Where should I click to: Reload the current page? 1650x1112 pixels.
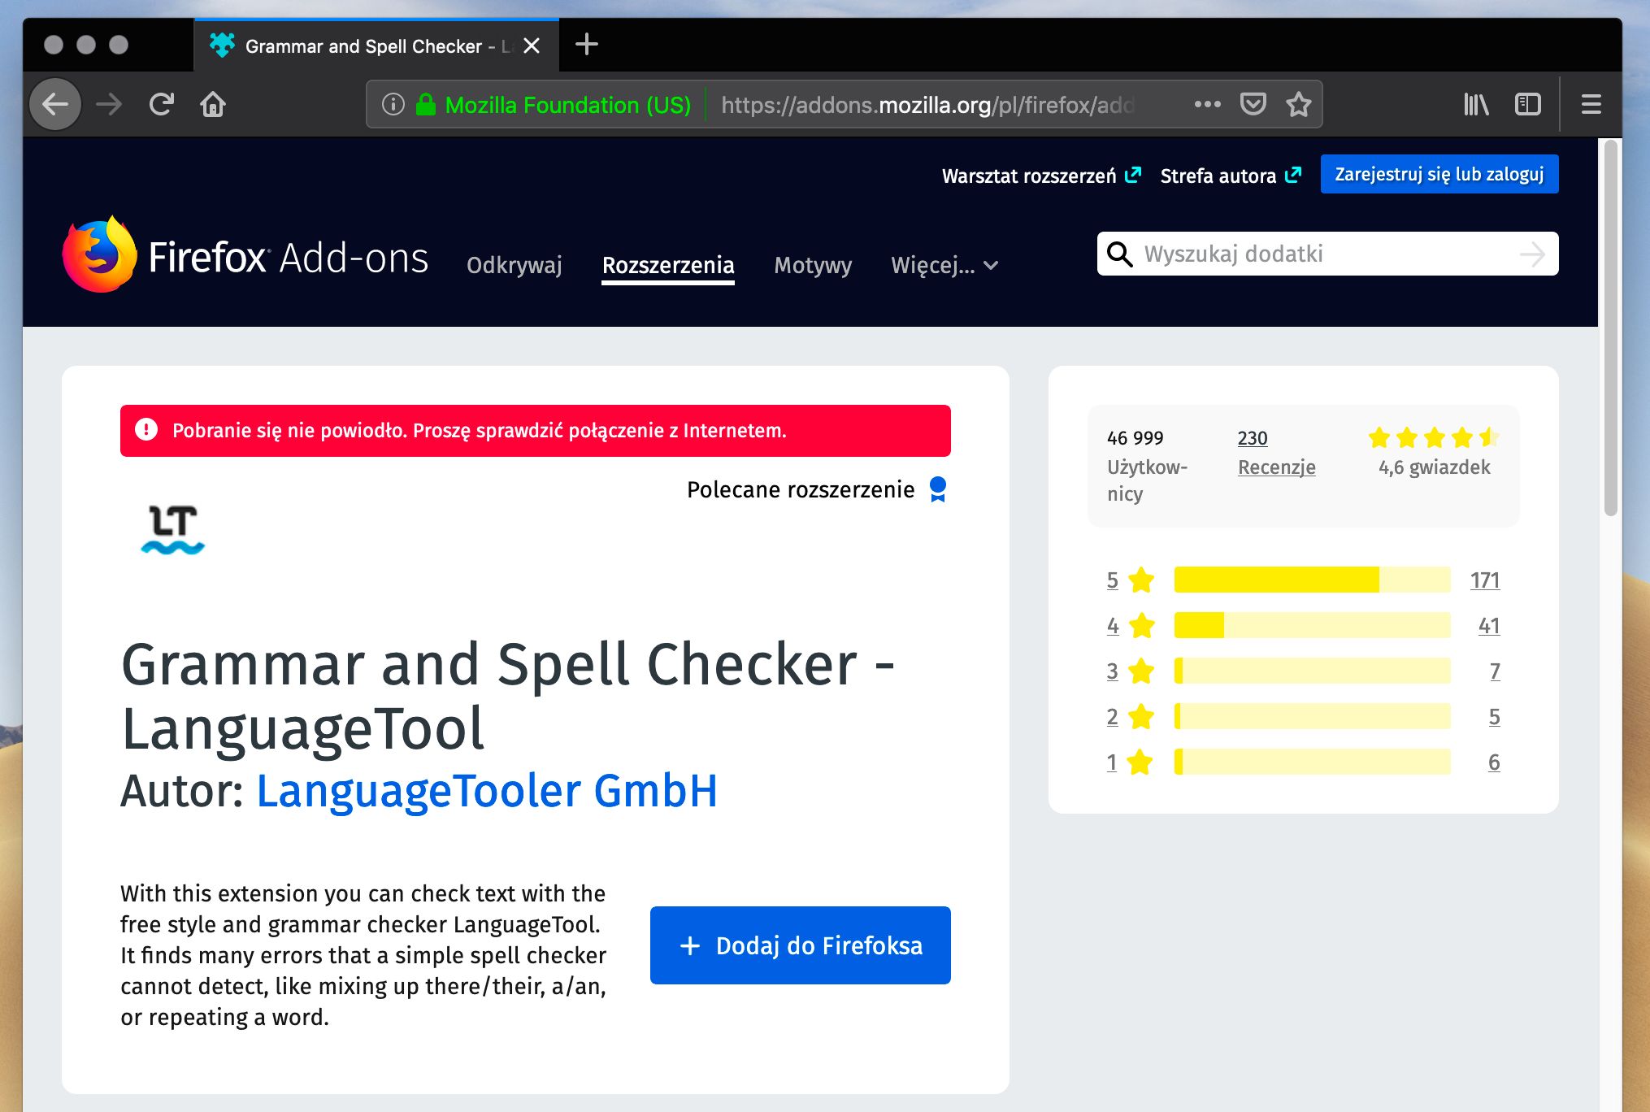pyautogui.click(x=162, y=104)
